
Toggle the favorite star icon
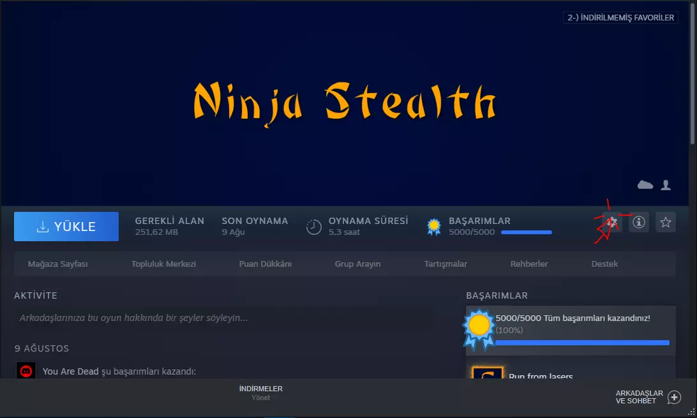[666, 222]
